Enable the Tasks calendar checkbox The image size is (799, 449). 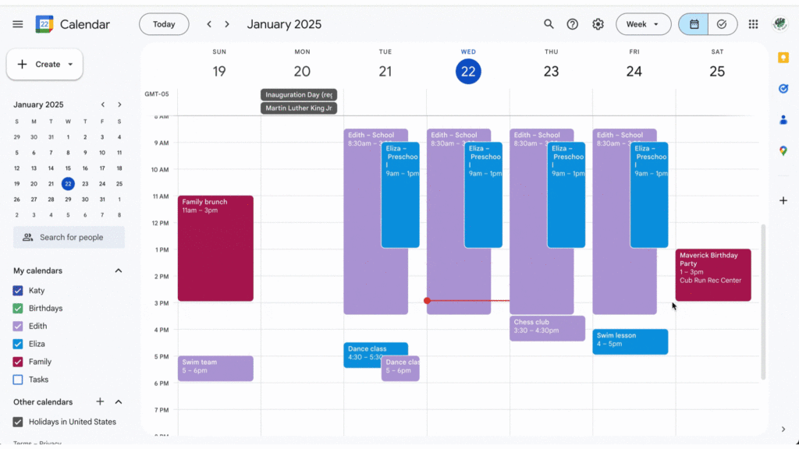[x=18, y=380]
